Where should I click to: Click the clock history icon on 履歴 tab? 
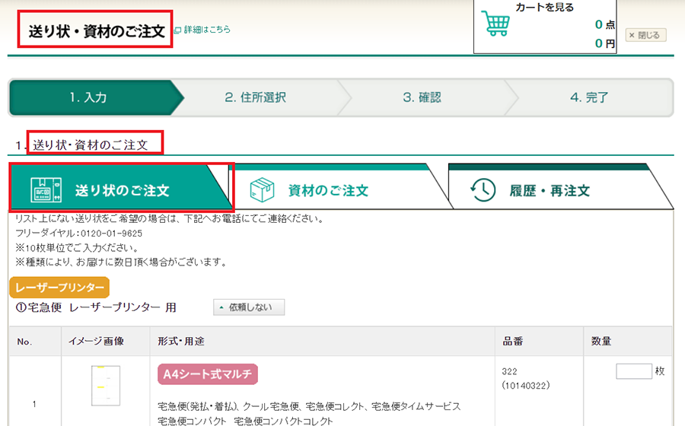pyautogui.click(x=483, y=190)
